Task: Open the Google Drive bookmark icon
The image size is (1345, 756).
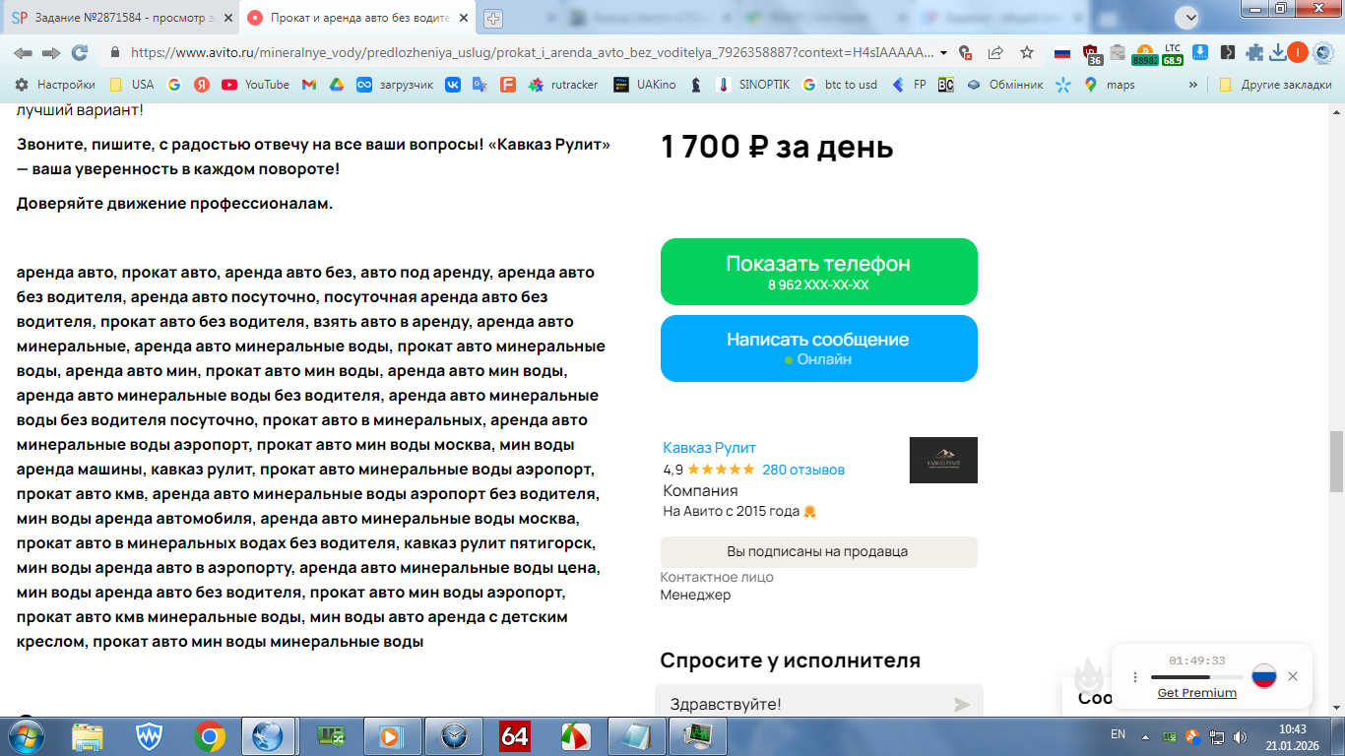Action: point(336,85)
